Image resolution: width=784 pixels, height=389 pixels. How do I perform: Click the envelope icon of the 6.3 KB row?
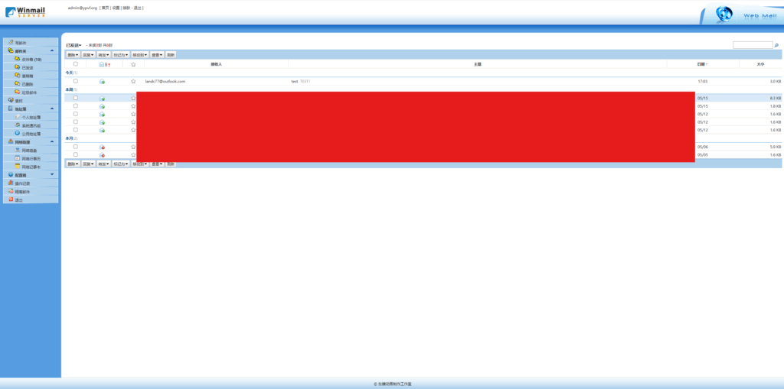(102, 99)
